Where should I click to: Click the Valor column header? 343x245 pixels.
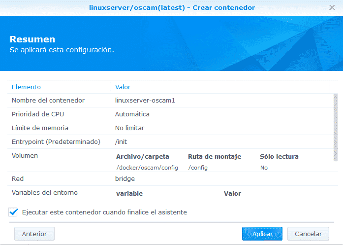tap(123, 87)
